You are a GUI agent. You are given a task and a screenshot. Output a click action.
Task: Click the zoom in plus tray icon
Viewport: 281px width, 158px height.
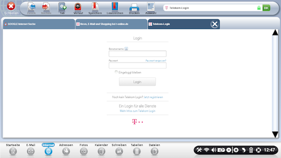[x=236, y=150]
